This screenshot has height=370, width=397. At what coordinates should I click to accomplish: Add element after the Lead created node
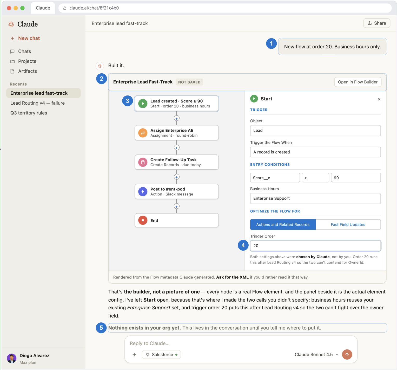tap(177, 118)
